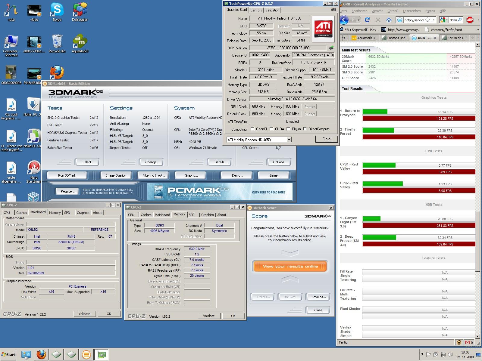Open the Recycle Bin icon

[57, 43]
